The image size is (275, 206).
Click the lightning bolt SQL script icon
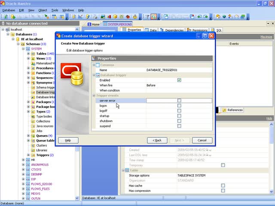click(88, 17)
